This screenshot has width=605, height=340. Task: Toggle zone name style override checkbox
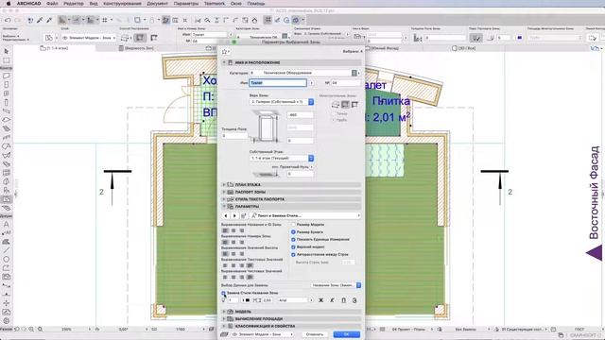[223, 293]
